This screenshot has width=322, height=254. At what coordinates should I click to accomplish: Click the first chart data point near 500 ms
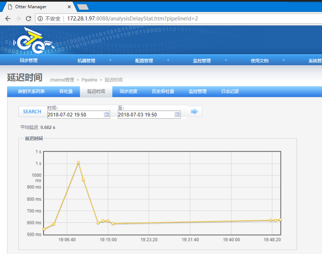coord(44,229)
